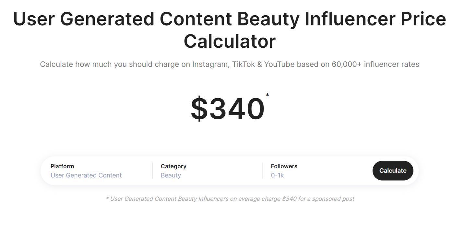Open the Followers dropdown showing 0-1k
Screen dimensions: 465x227
278,175
